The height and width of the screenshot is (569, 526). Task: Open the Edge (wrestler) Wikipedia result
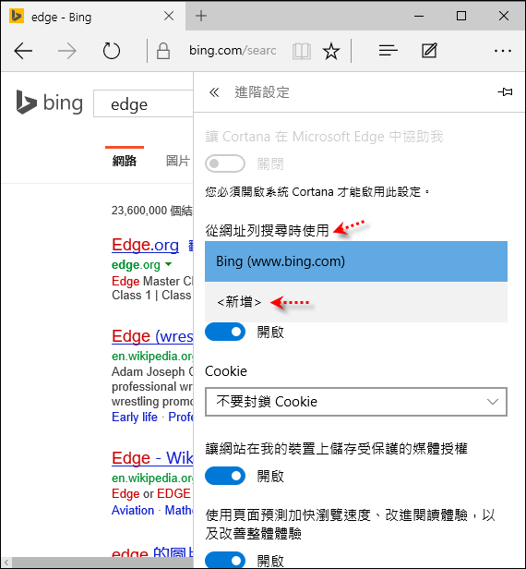point(152,336)
